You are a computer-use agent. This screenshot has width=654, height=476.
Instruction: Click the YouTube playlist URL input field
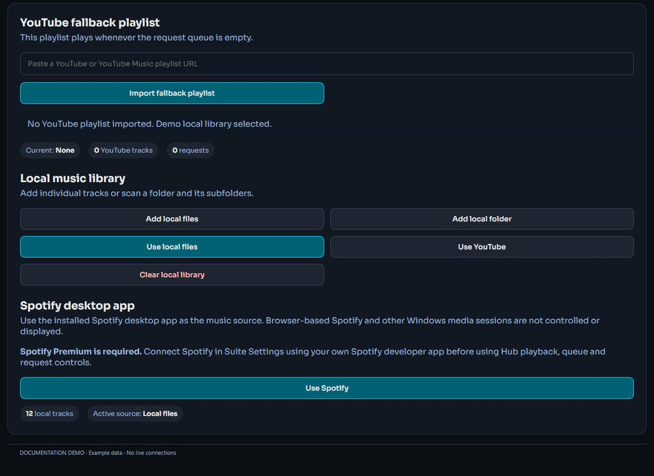tap(326, 64)
